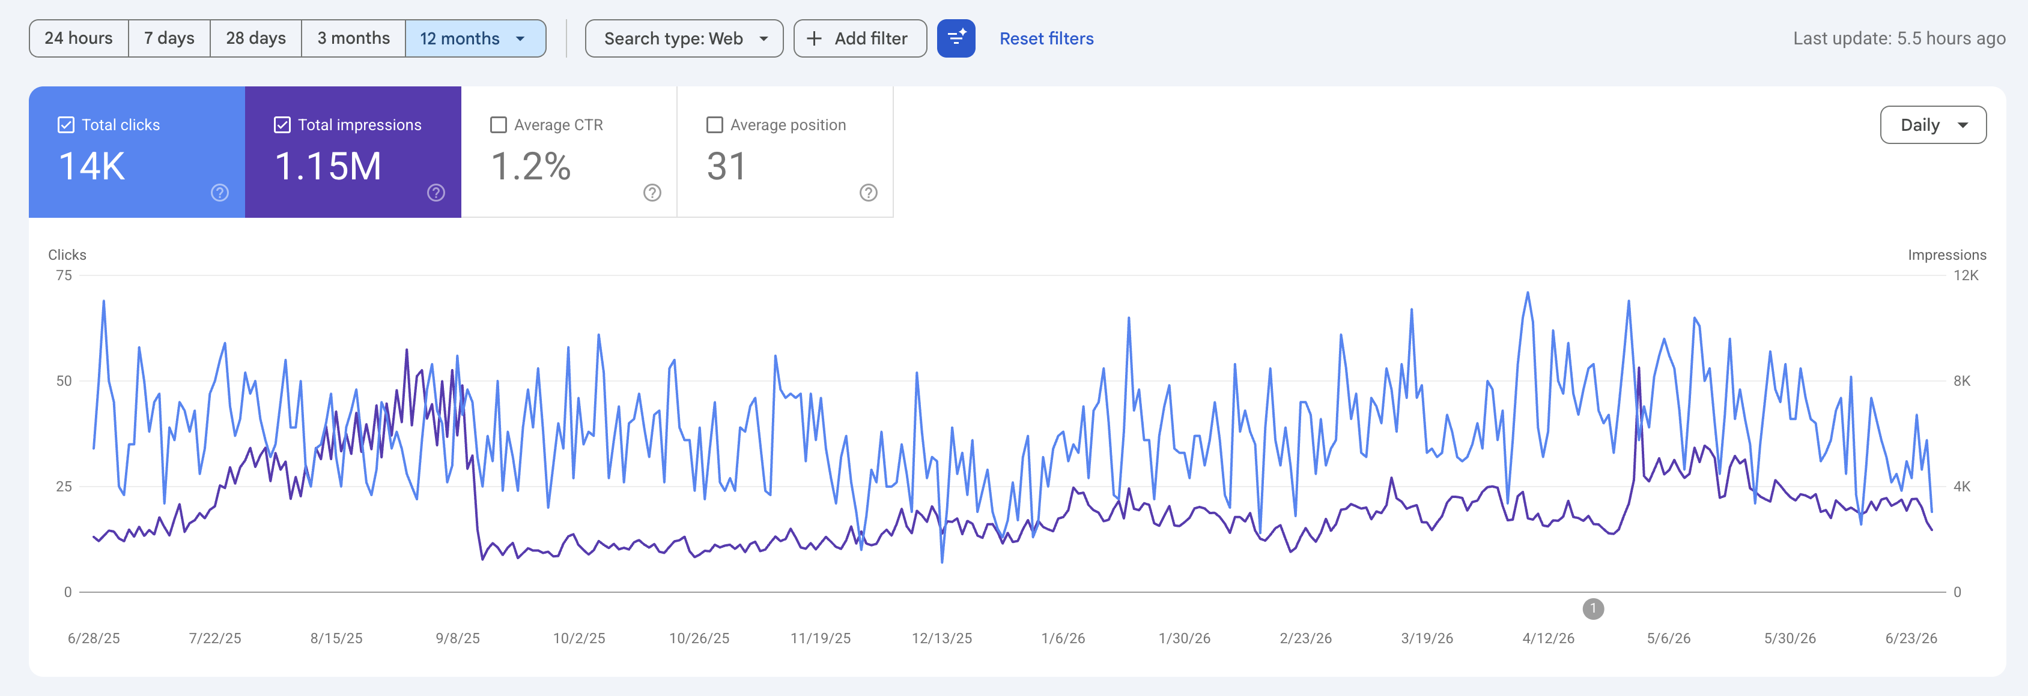Image resolution: width=2028 pixels, height=696 pixels.
Task: Click the 1/6/26 date axis label
Action: pyautogui.click(x=1063, y=638)
